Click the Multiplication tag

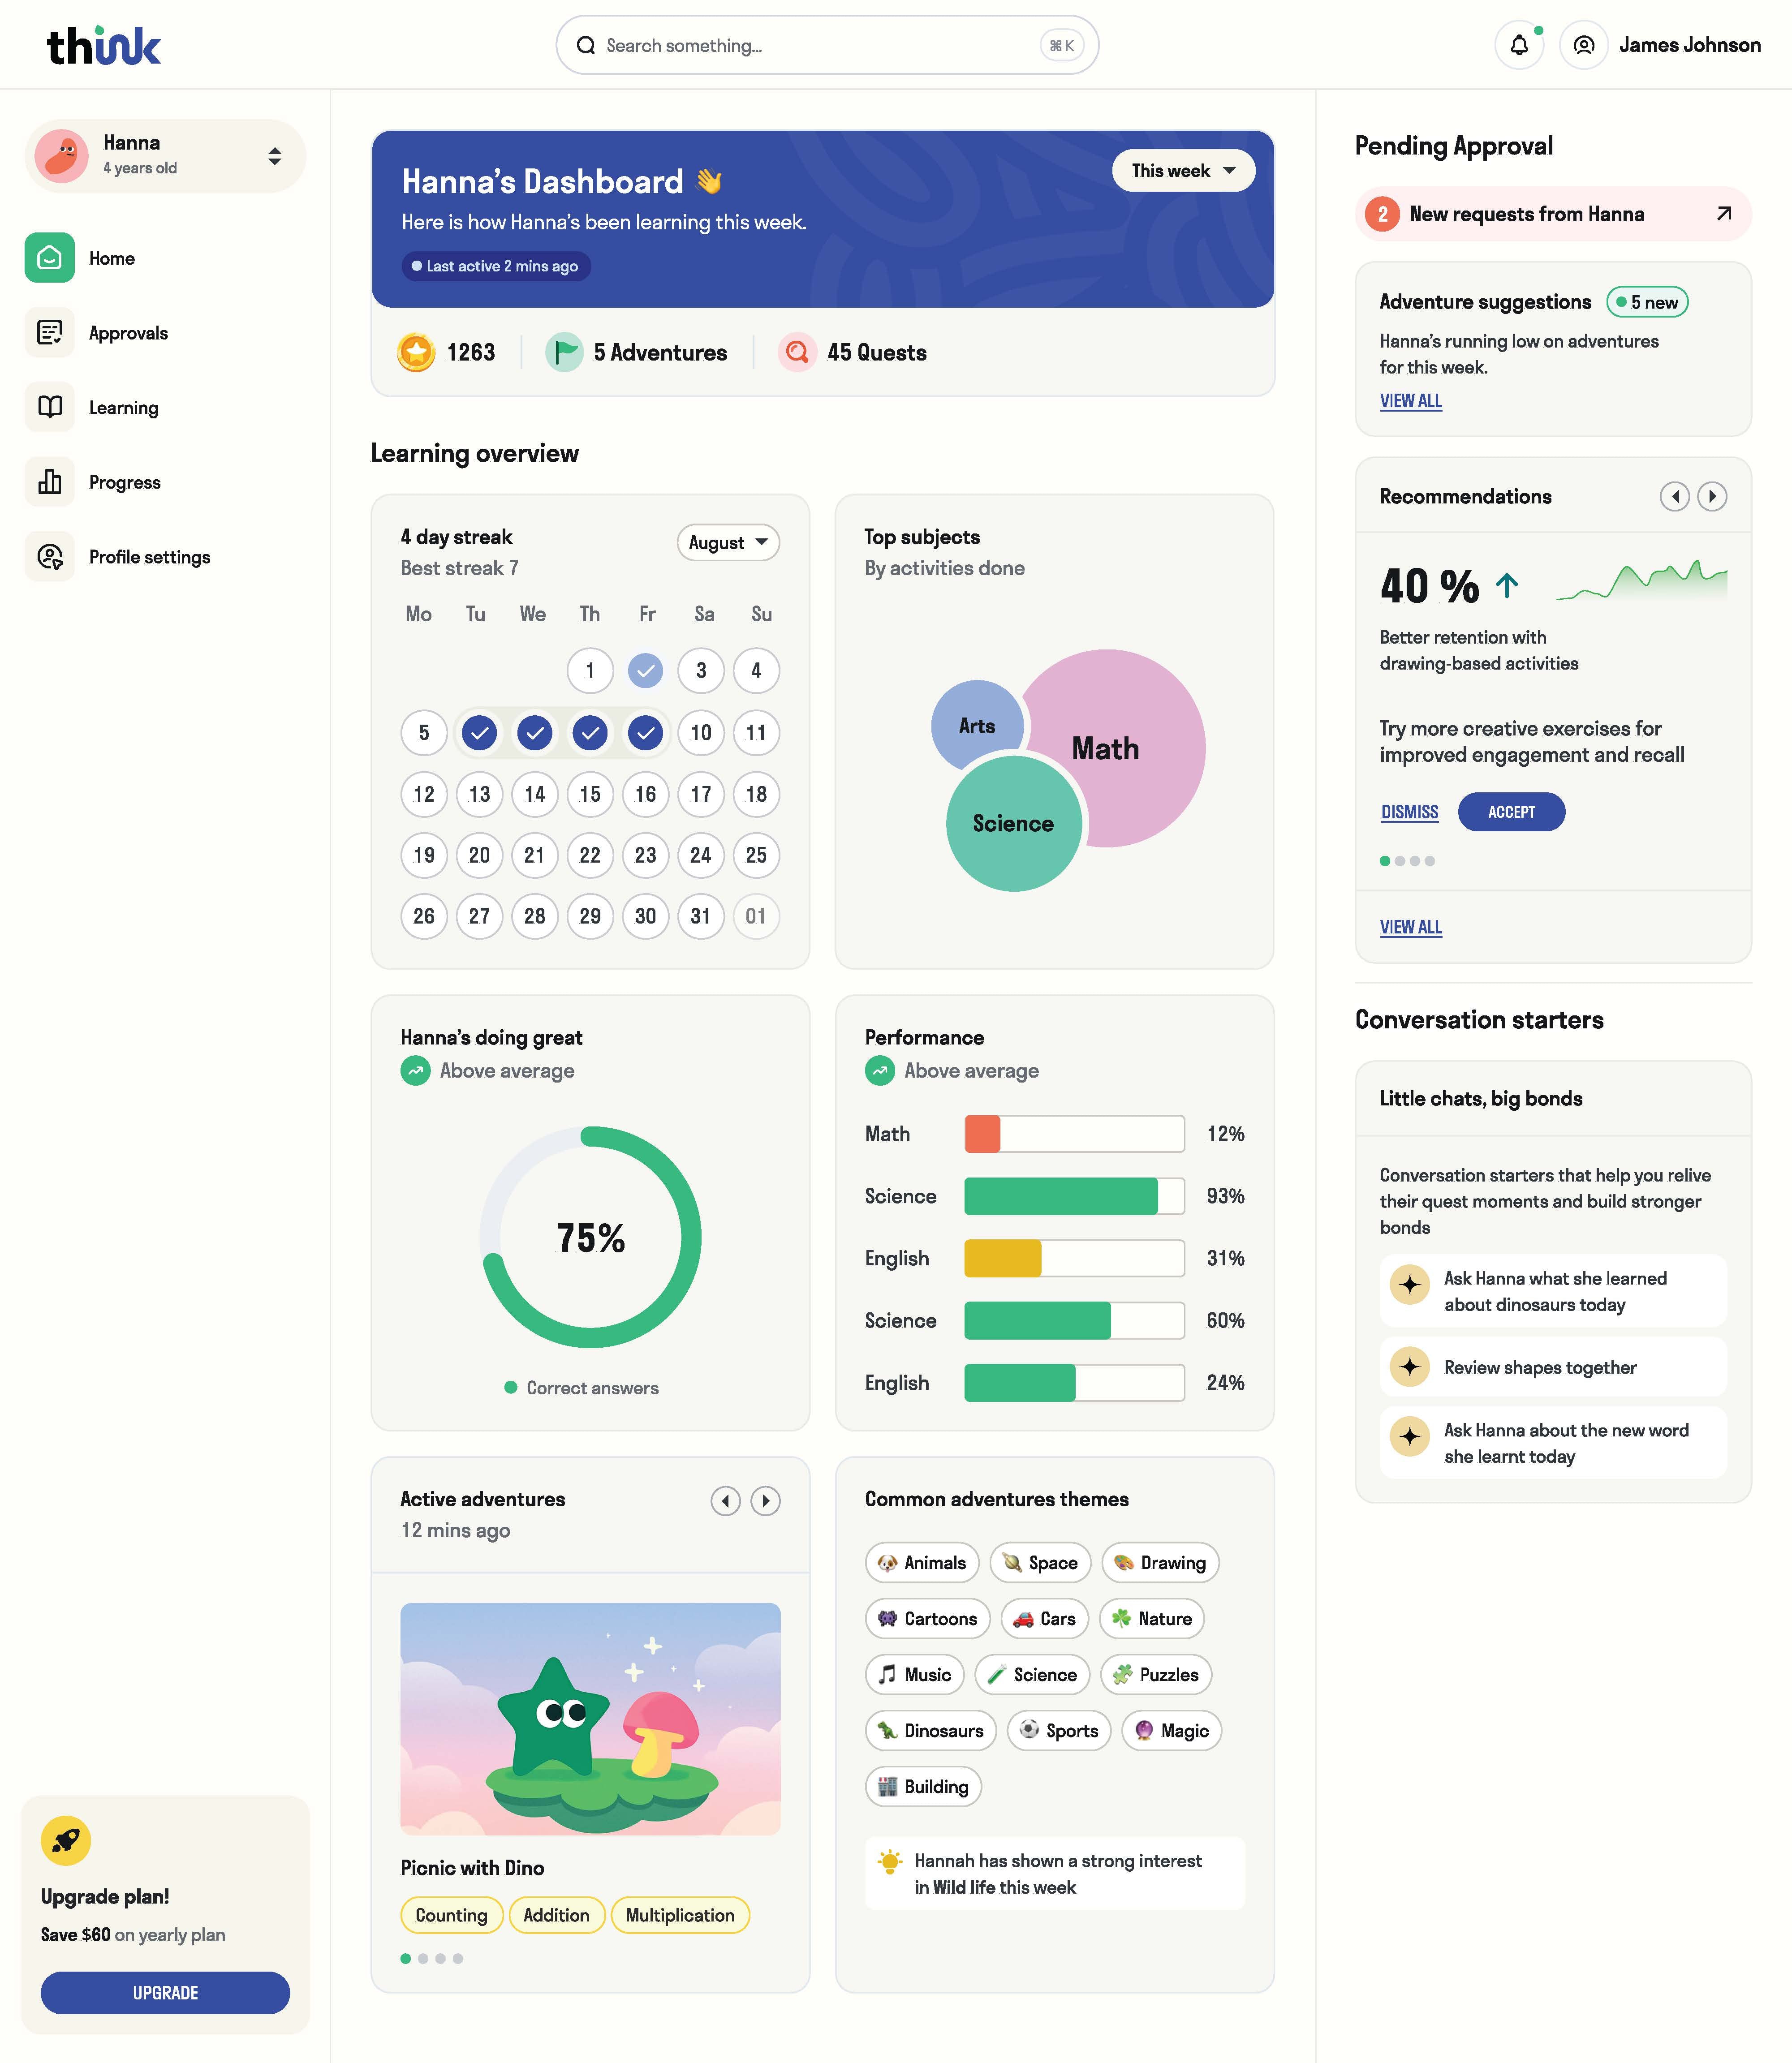680,1915
